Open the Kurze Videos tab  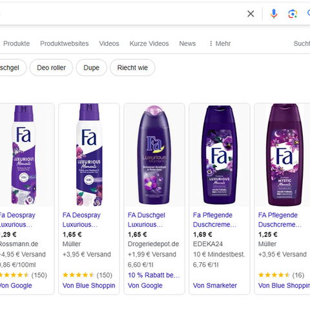click(149, 43)
